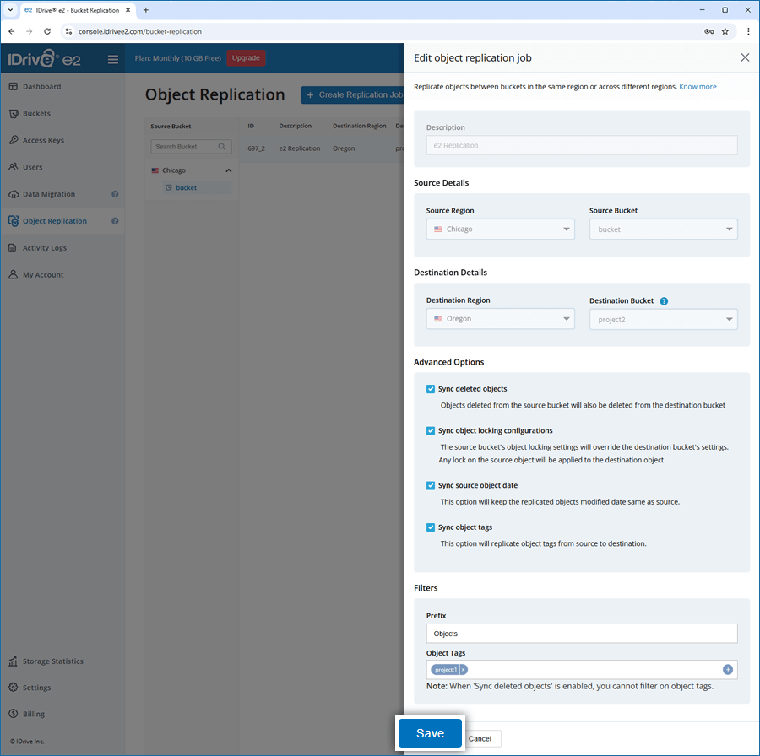Close the Edit object replication job panel
This screenshot has width=760, height=756.
coord(745,57)
